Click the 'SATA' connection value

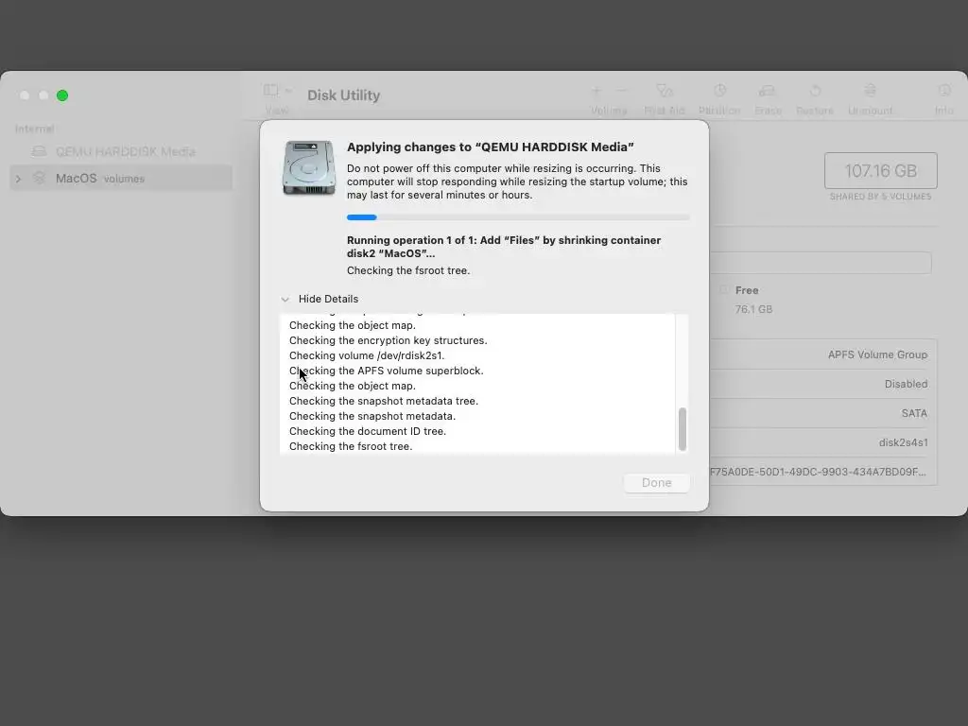[914, 413]
